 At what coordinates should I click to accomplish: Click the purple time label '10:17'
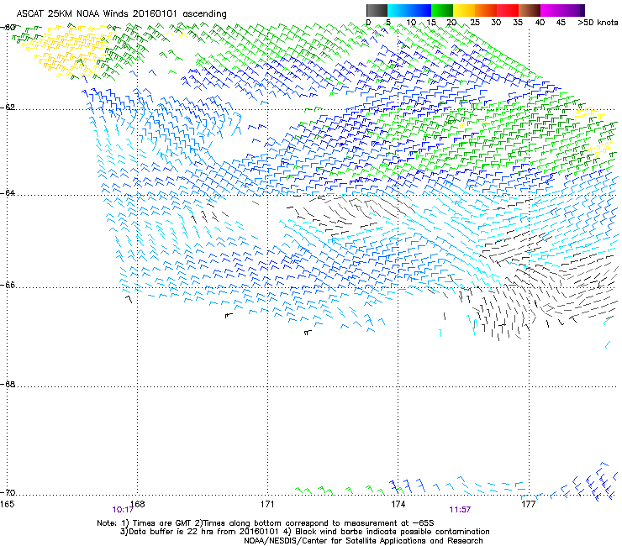pyautogui.click(x=123, y=510)
